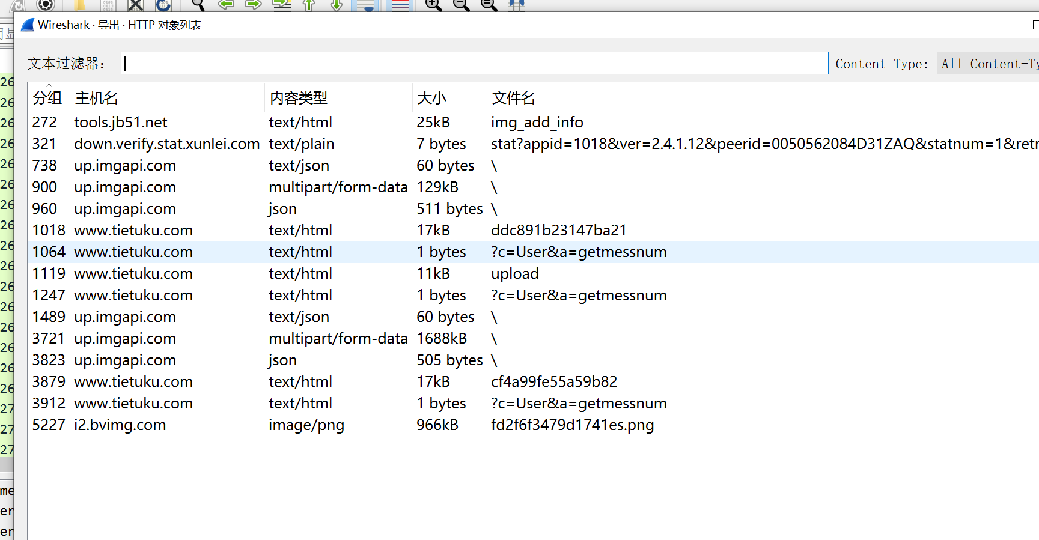Image resolution: width=1039 pixels, height=540 pixels.
Task: Select packet 1247 row
Action: click(534, 296)
